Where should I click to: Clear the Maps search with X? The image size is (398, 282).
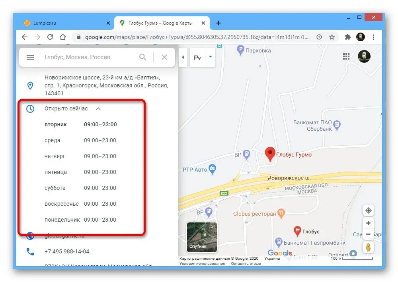click(164, 57)
